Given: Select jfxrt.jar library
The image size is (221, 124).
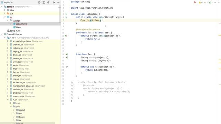Looking at the screenshot, I should pyautogui.click(x=16, y=72).
